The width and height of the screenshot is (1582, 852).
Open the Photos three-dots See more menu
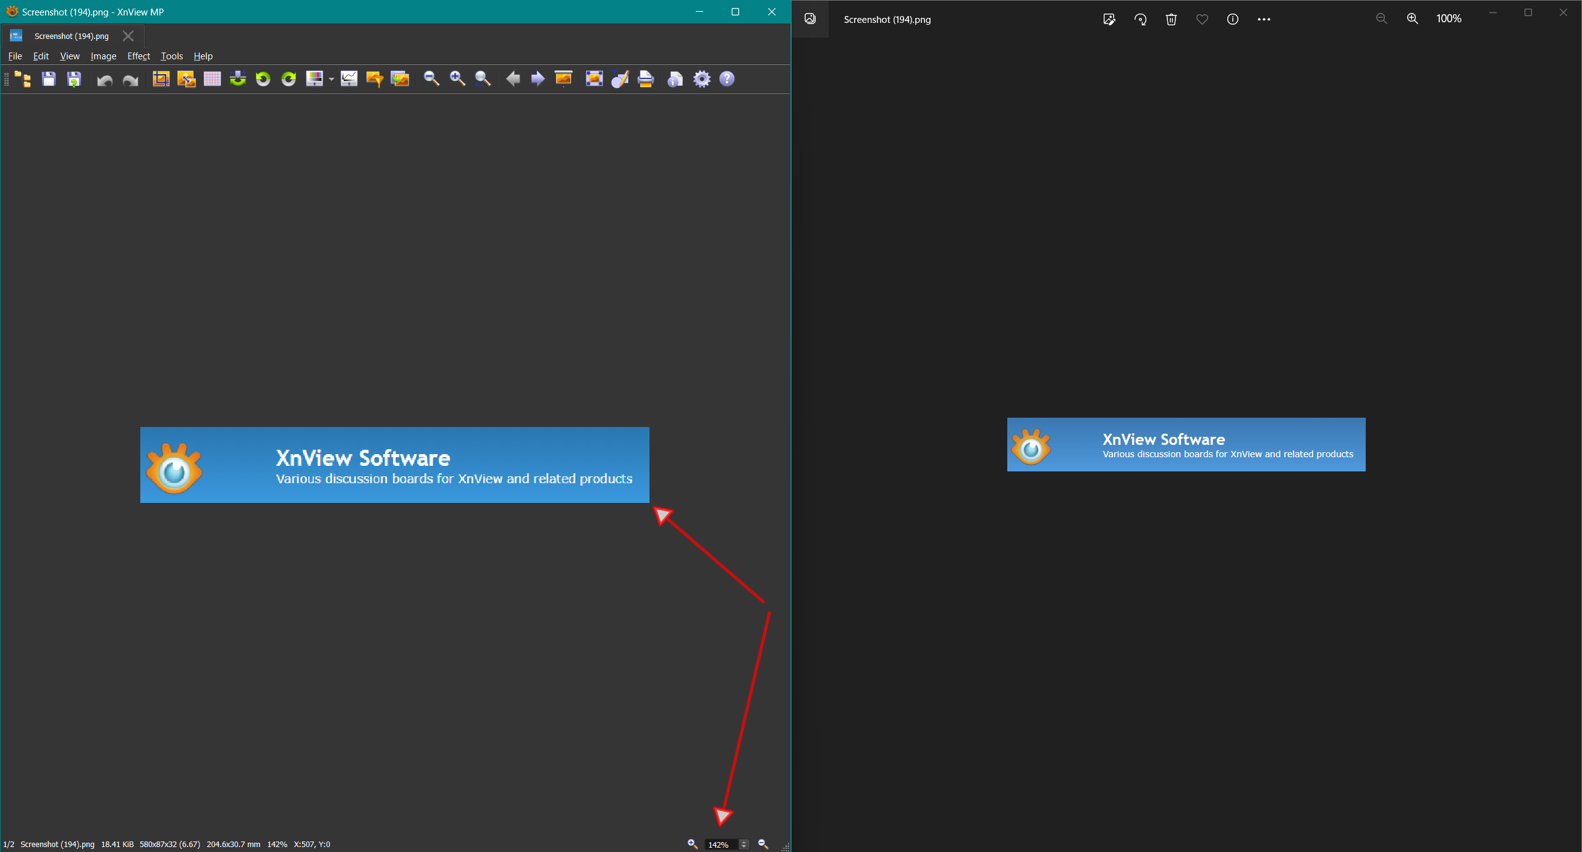1264,19
